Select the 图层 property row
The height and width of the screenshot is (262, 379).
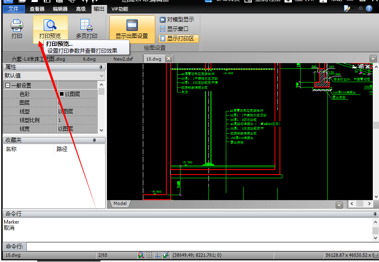pyautogui.click(x=50, y=103)
